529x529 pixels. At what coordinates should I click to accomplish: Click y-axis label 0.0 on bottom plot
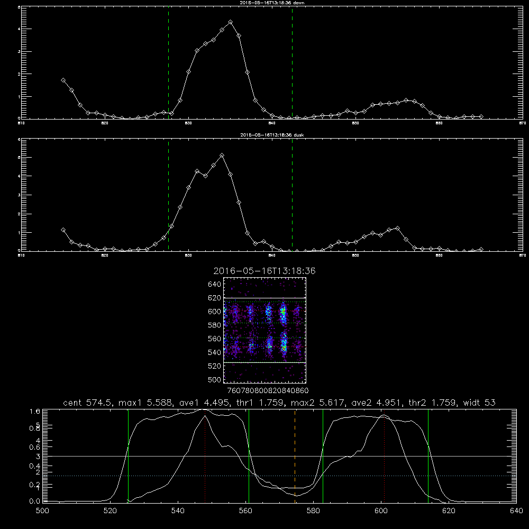(x=35, y=501)
